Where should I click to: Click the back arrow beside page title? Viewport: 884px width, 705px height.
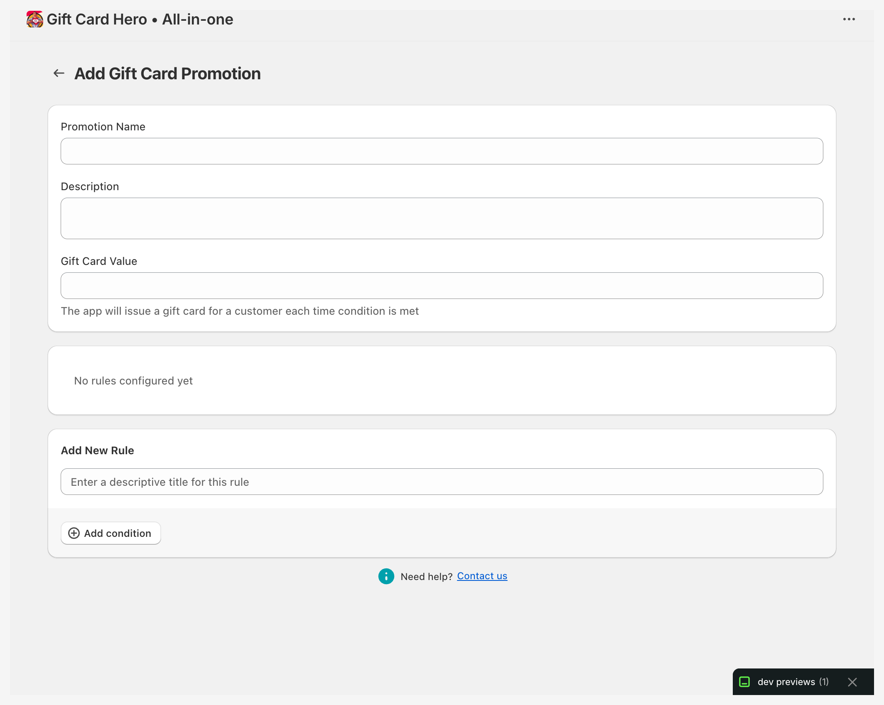tap(59, 73)
